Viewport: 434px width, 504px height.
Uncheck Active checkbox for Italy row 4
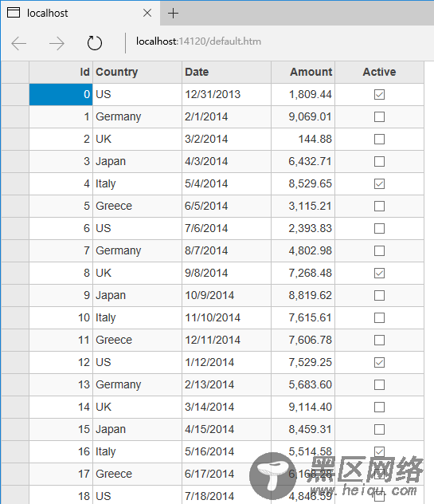(x=379, y=184)
